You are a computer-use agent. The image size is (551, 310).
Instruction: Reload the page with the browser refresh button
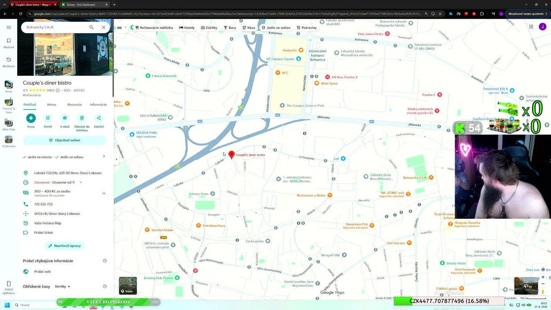pyautogui.click(x=20, y=14)
